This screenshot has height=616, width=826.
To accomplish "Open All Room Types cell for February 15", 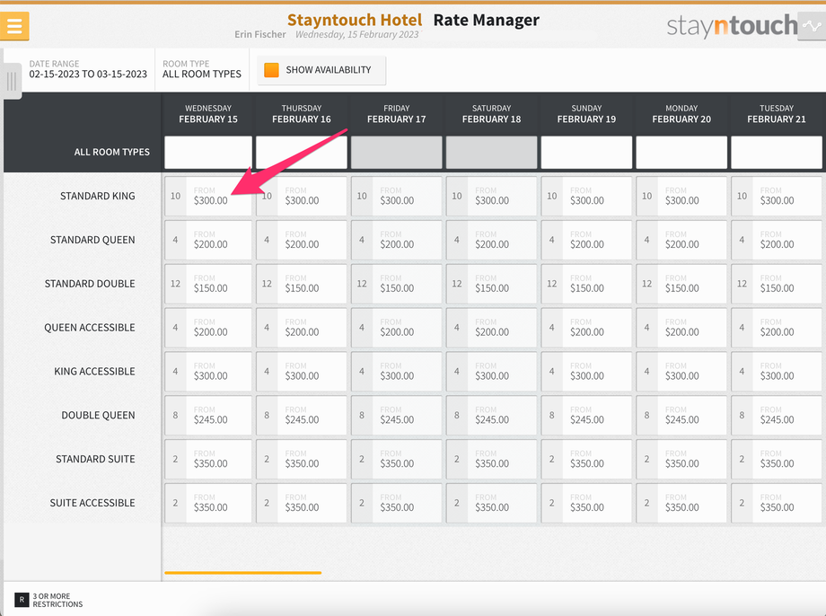I will 208,153.
